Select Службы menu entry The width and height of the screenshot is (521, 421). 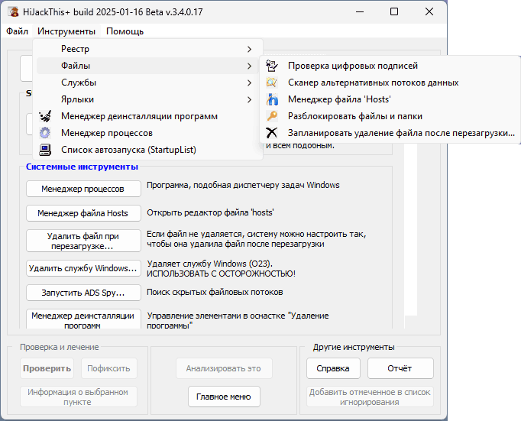tap(147, 83)
